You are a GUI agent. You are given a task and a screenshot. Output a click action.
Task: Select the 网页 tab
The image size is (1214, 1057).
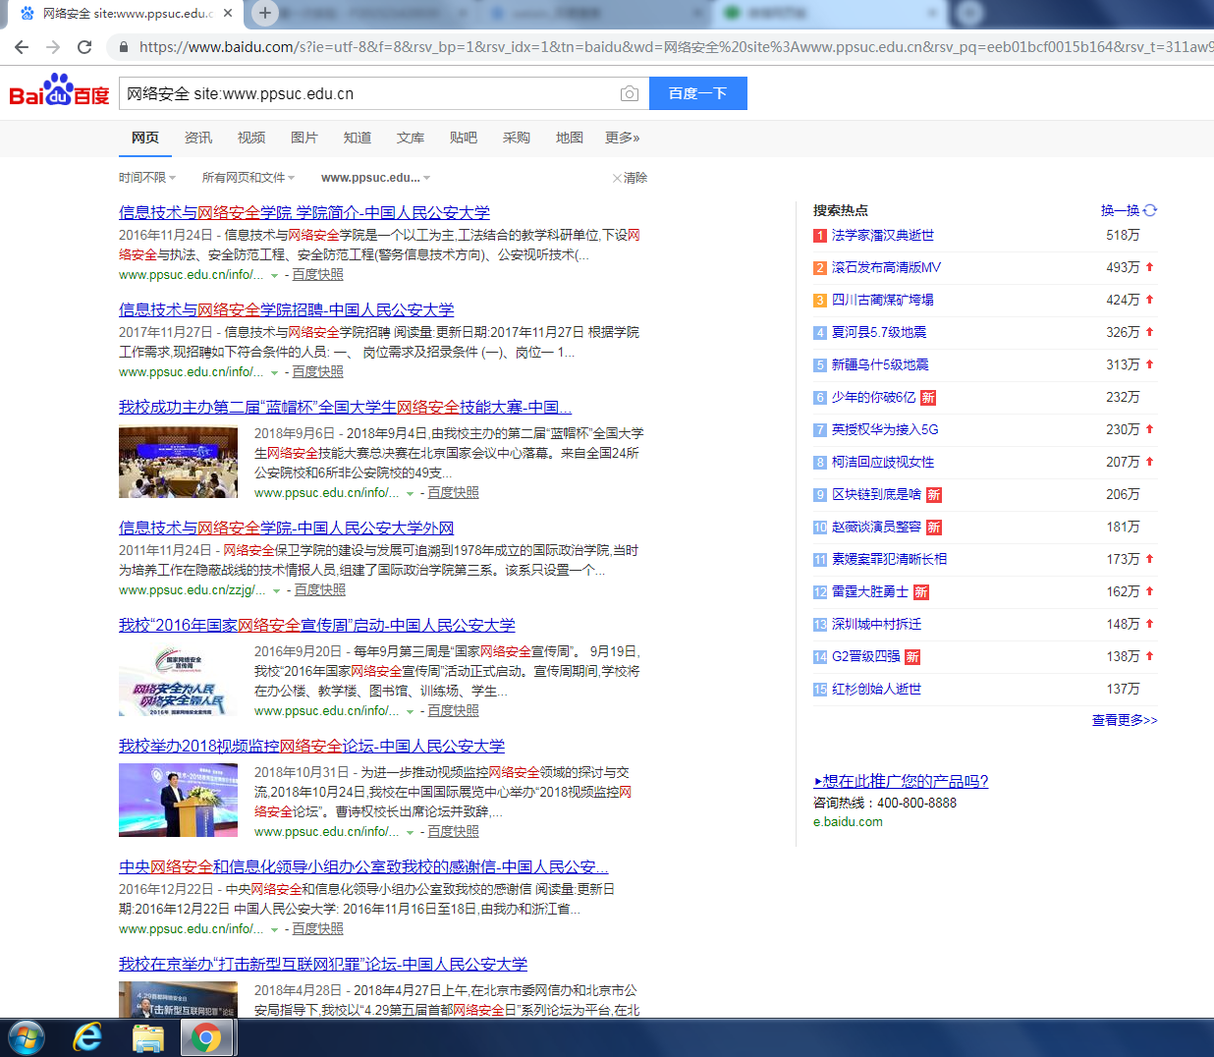tap(145, 138)
